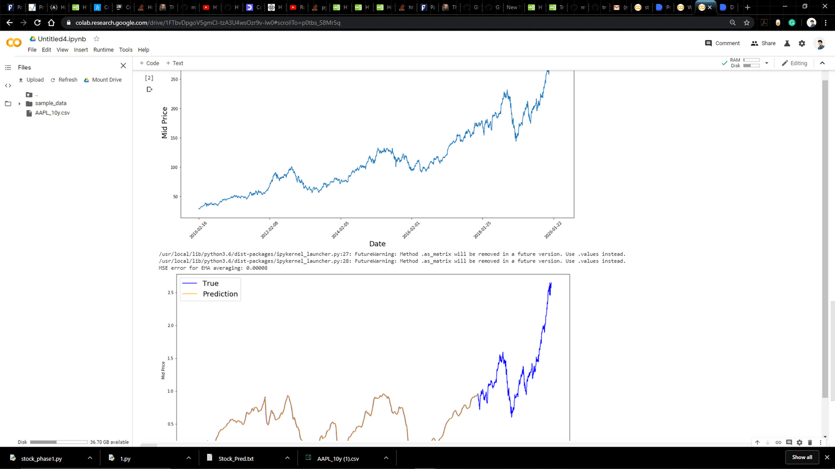Viewport: 835px width, 469px height.
Task: Open the View menu
Action: pyautogui.click(x=63, y=50)
